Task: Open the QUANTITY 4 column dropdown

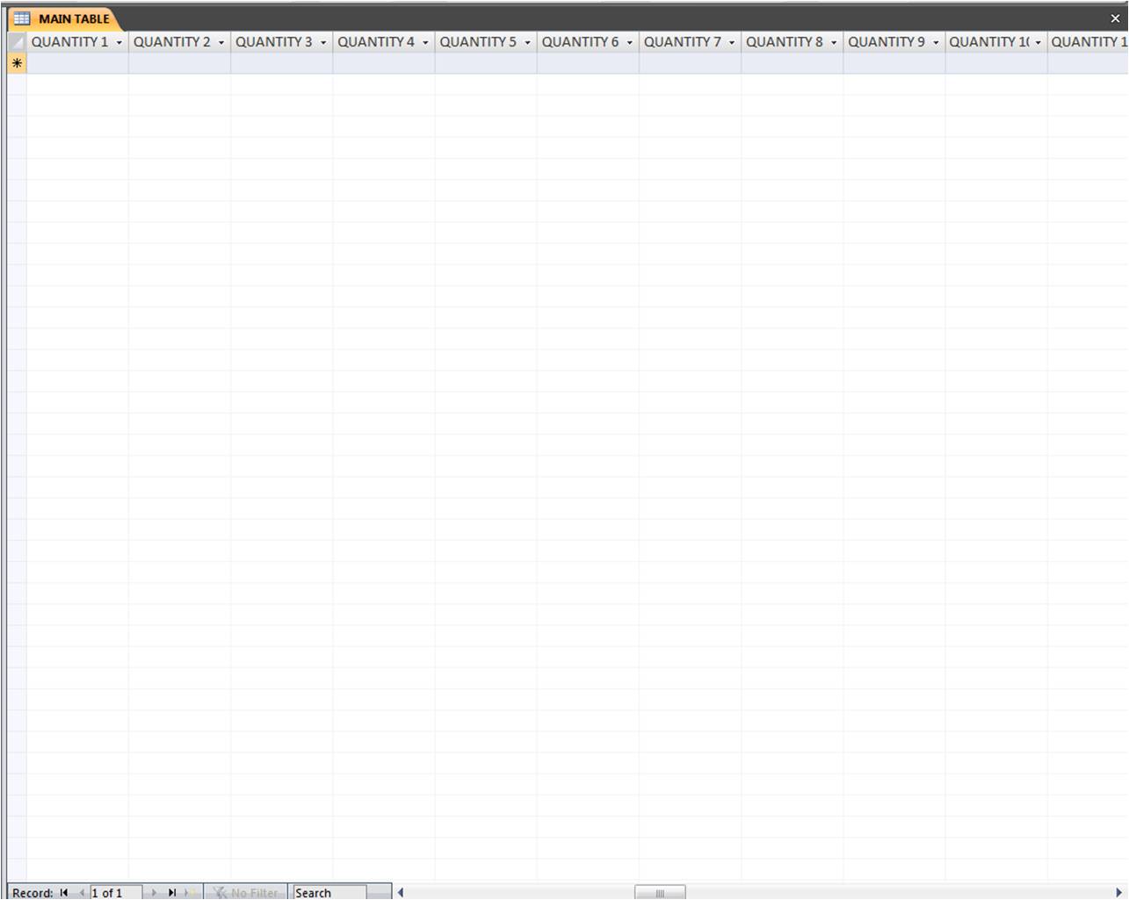Action: point(425,42)
